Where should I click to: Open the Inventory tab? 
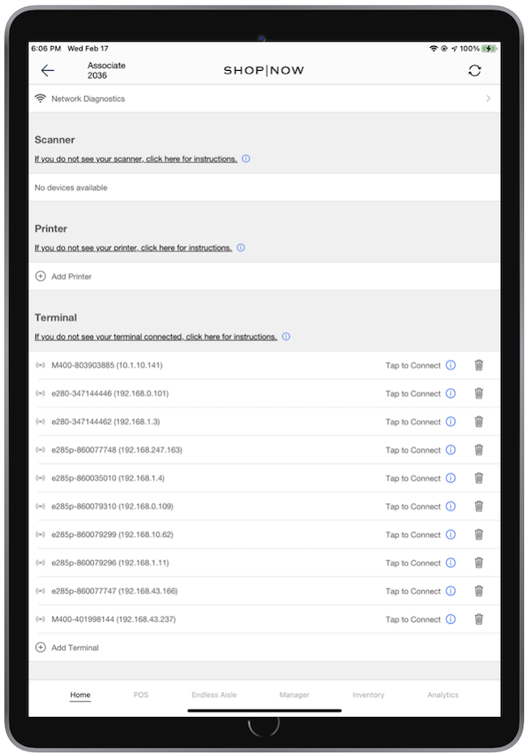coord(368,695)
